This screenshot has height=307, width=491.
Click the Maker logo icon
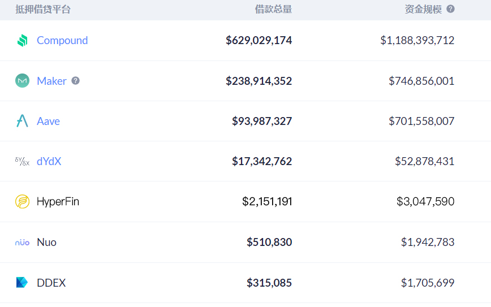coord(22,81)
